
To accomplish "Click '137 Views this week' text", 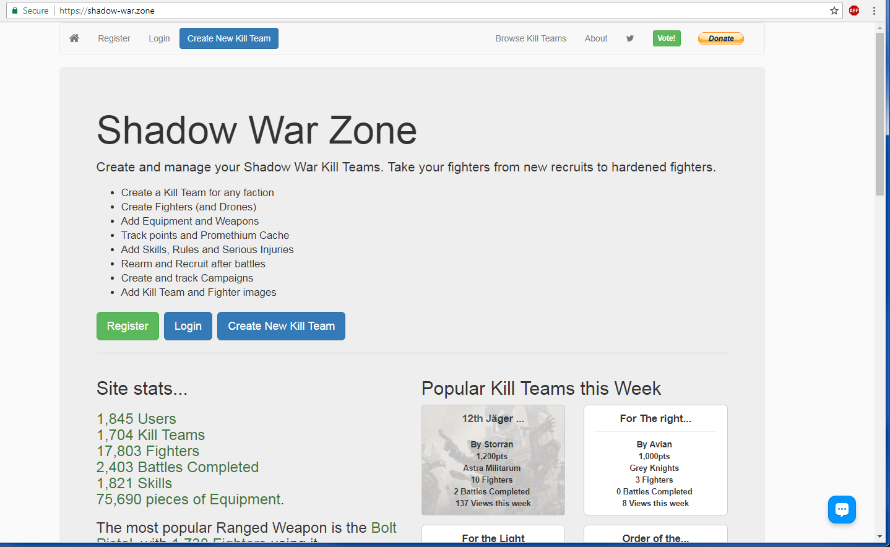I will 493,503.
